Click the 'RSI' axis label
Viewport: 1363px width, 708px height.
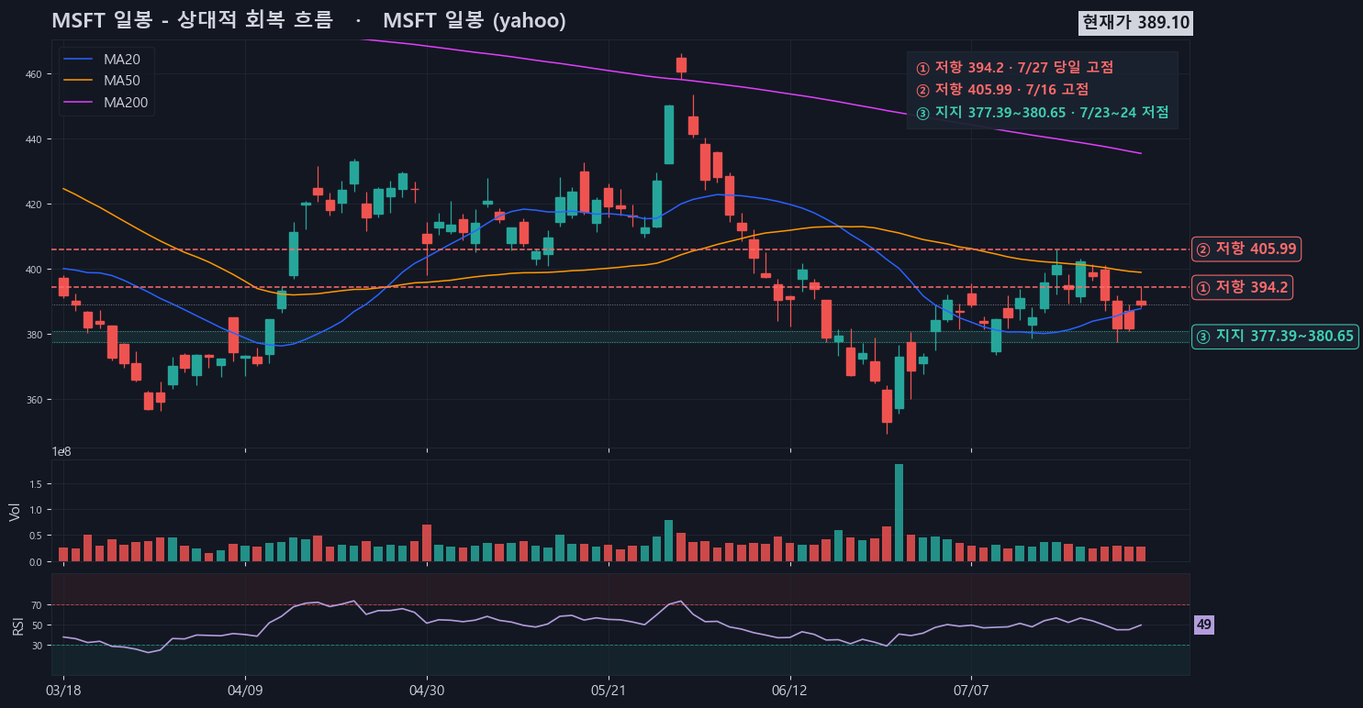17,625
